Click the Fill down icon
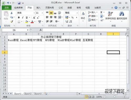 101,16
